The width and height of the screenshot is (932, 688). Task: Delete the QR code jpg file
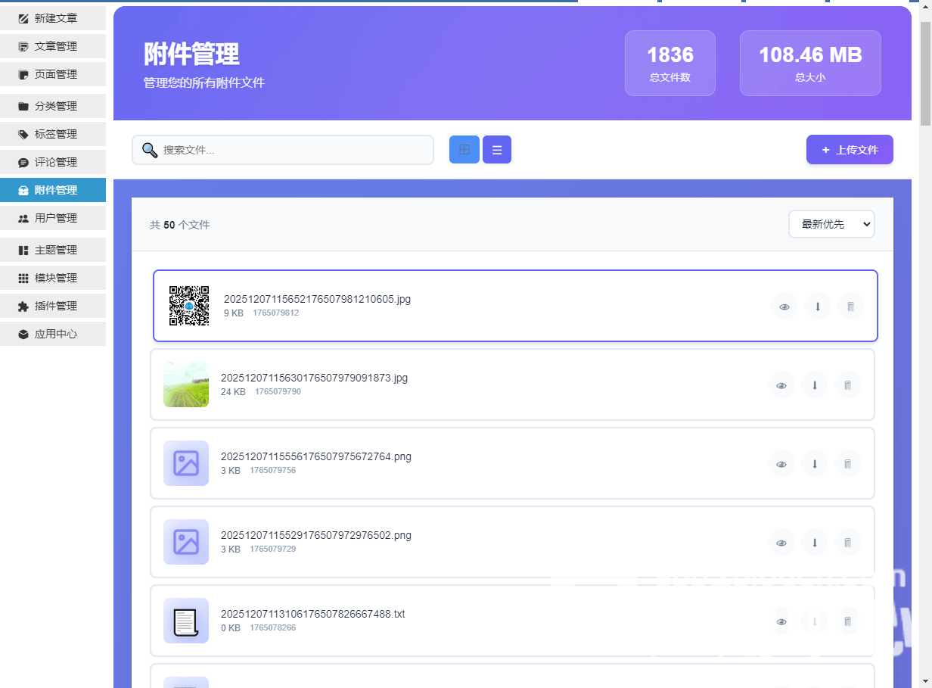tap(850, 307)
